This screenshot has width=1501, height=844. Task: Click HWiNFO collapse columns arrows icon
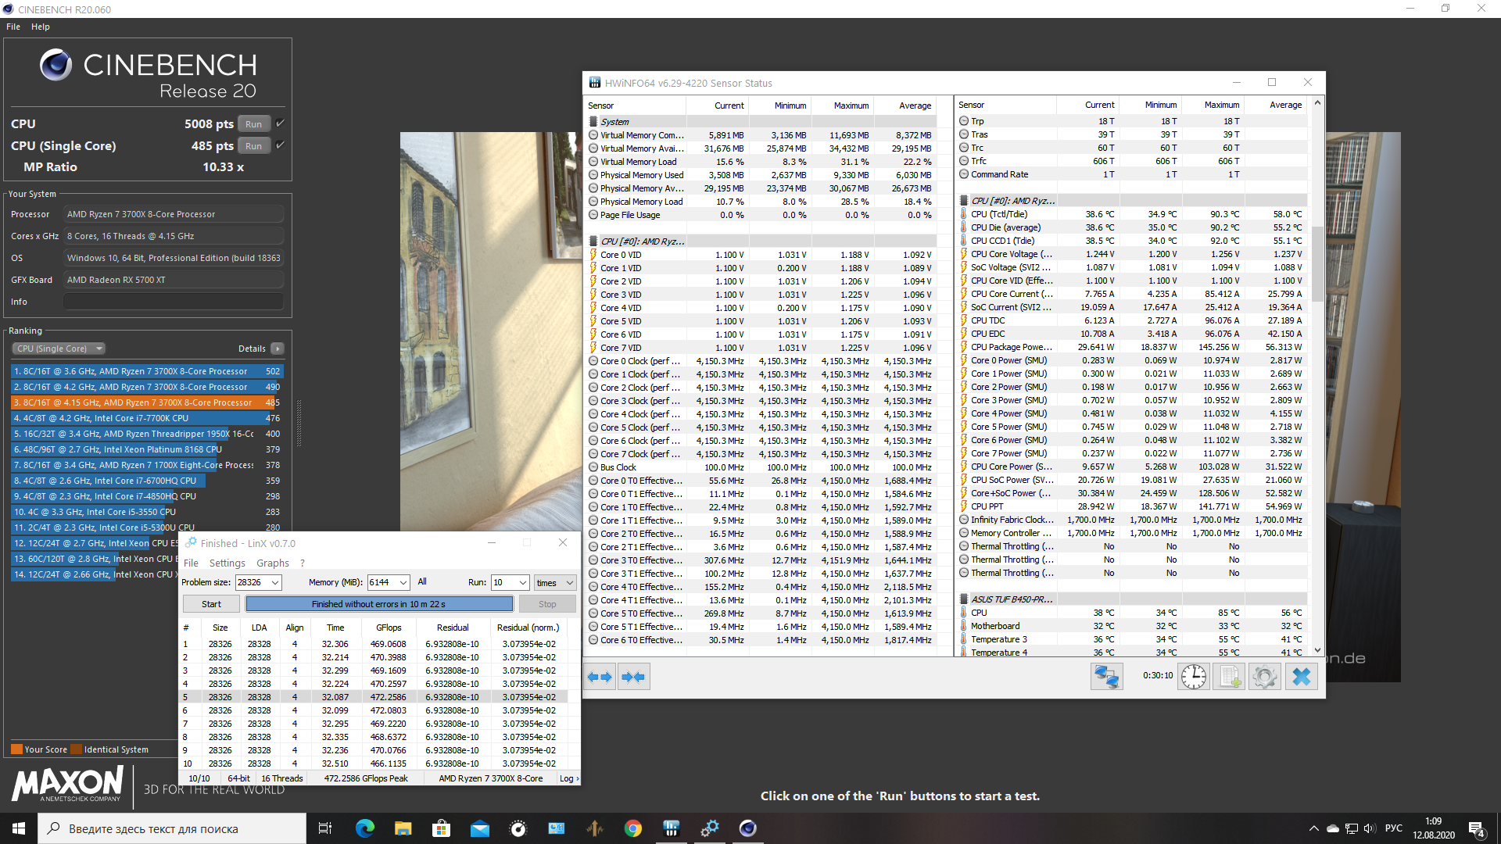point(633,677)
